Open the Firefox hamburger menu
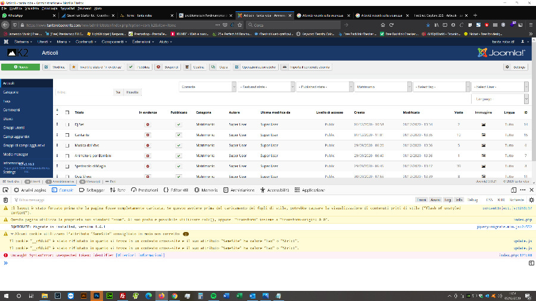 (531, 25)
